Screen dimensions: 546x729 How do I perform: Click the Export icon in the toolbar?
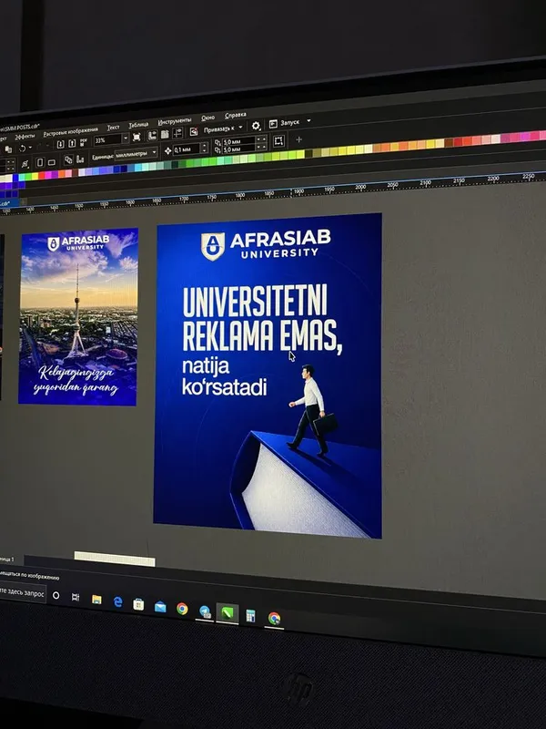coord(72,143)
